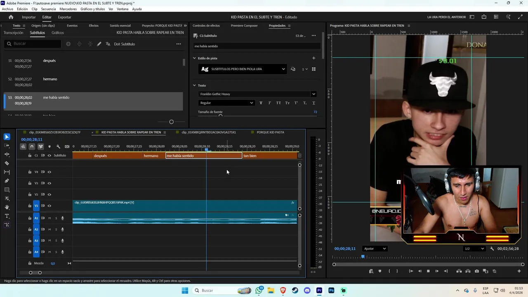Click the Home icon in the header
Image resolution: width=528 pixels, height=297 pixels.
pyautogui.click(x=11, y=17)
